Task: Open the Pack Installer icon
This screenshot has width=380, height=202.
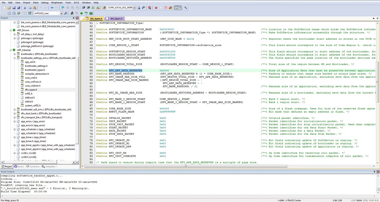Action: (91, 13)
